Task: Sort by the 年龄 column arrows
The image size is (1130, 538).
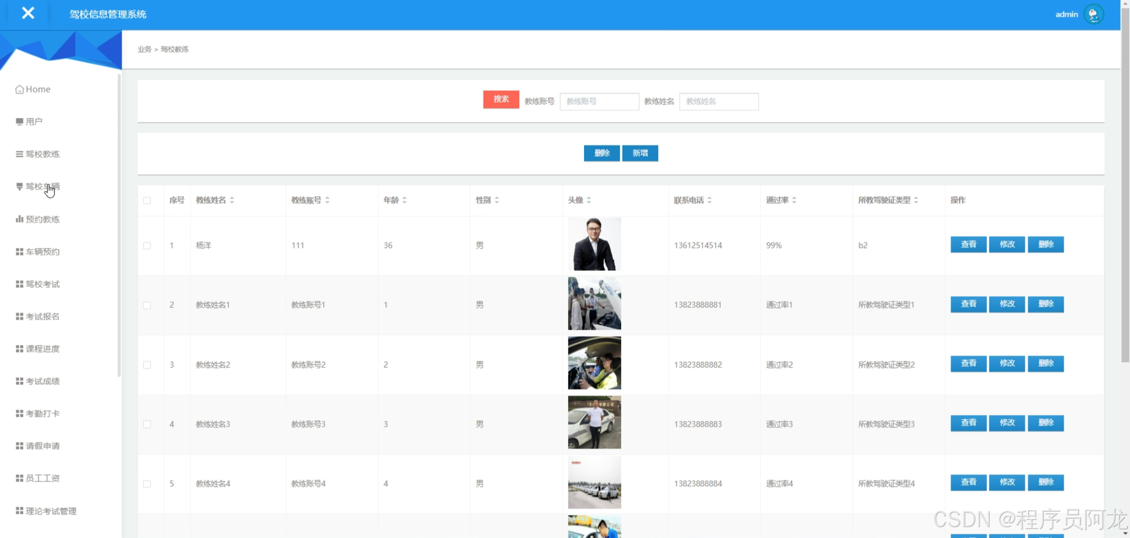Action: pos(404,200)
